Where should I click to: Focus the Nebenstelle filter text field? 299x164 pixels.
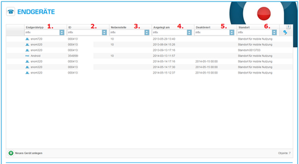(127, 33)
